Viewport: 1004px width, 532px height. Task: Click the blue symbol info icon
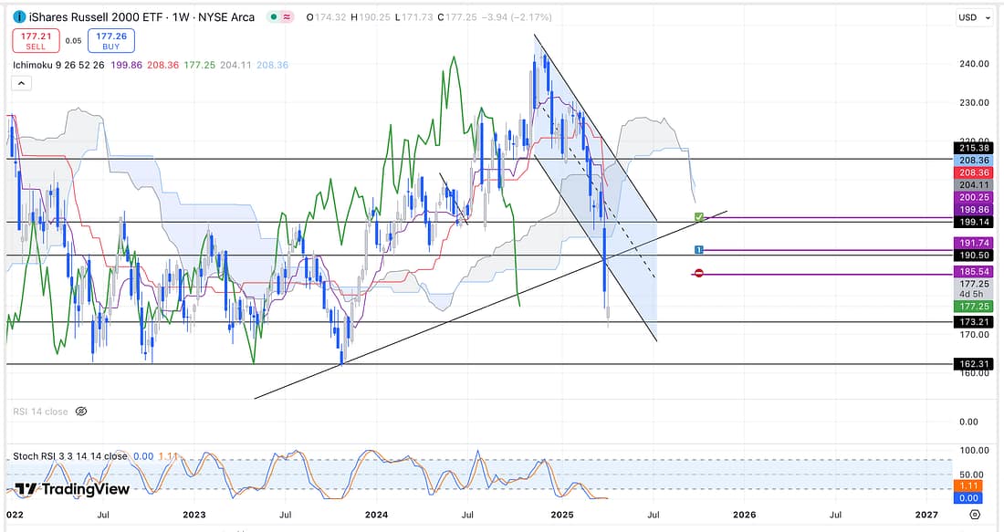pyautogui.click(x=20, y=17)
